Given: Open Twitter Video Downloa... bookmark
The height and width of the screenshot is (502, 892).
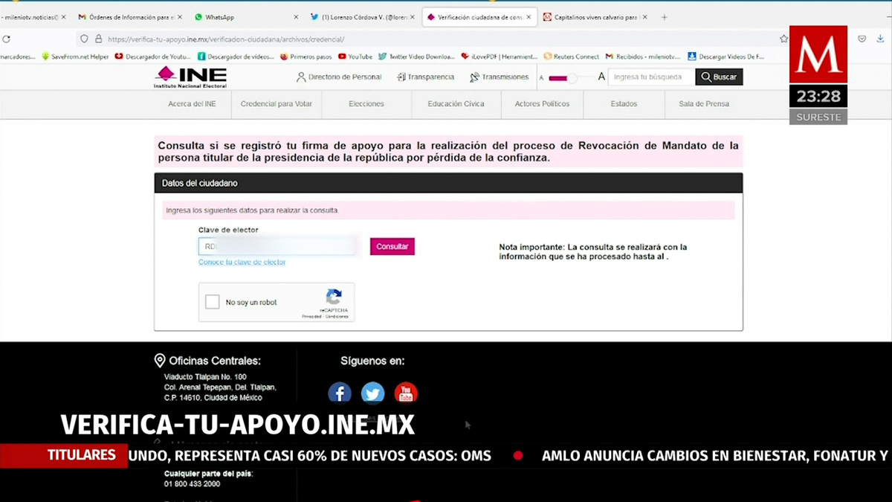Looking at the screenshot, I should click(416, 57).
